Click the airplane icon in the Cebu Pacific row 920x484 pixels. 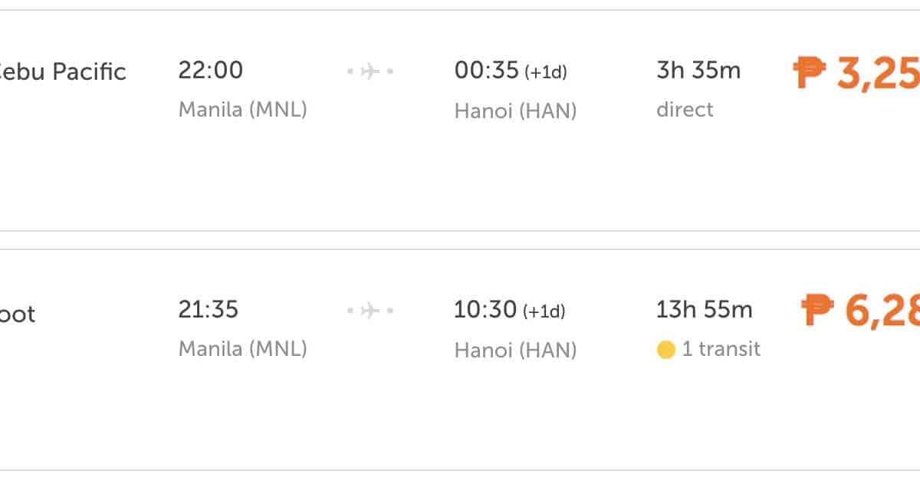[x=370, y=71]
